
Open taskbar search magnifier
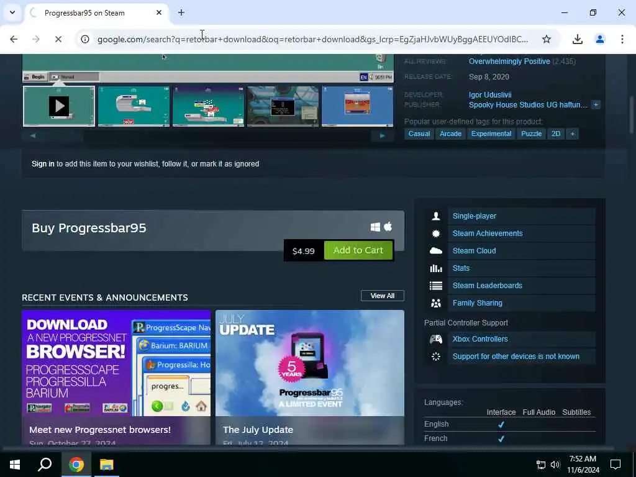(x=45, y=465)
